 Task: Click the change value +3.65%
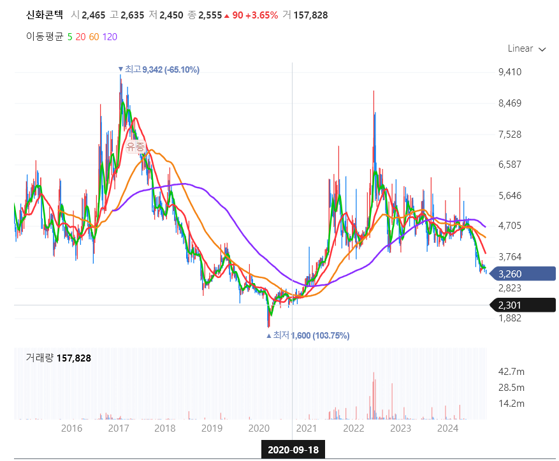pyautogui.click(x=262, y=15)
